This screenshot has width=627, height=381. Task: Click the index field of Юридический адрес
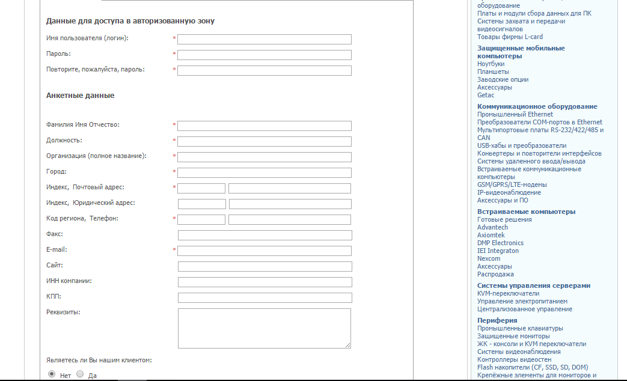click(x=202, y=204)
